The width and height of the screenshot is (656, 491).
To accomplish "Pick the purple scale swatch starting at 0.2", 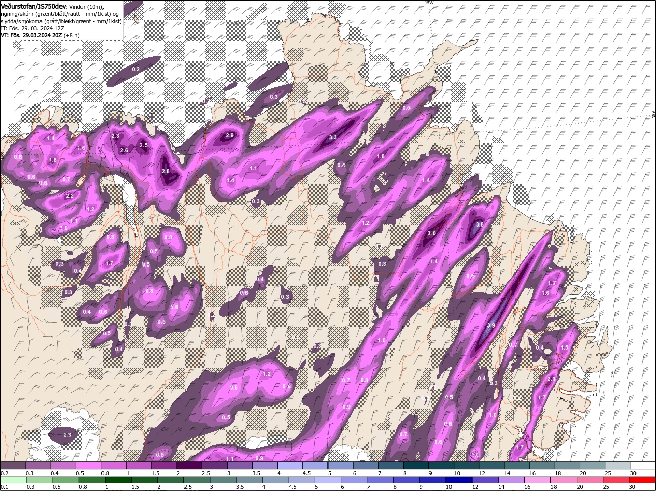I will click(x=13, y=465).
